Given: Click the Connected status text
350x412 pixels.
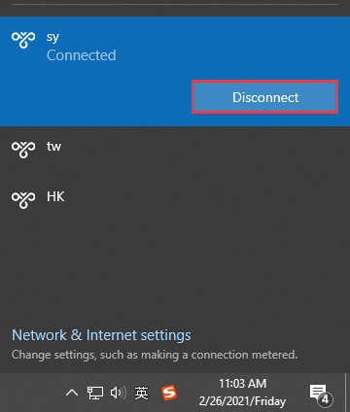Looking at the screenshot, I should pos(82,55).
